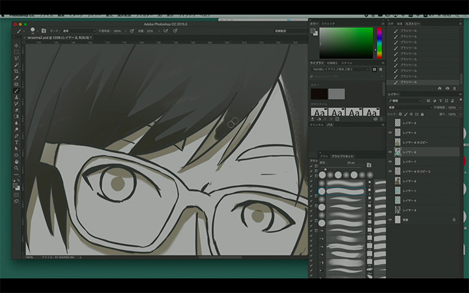The image size is (469, 293).
Task: Switch to the スタイル tab
Action: (347, 63)
